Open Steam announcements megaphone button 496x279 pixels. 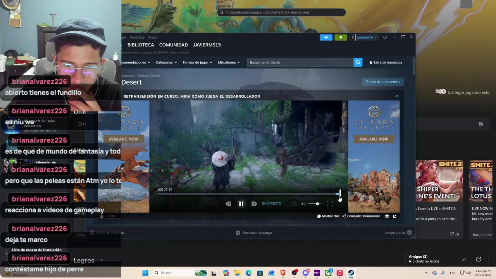(x=326, y=38)
